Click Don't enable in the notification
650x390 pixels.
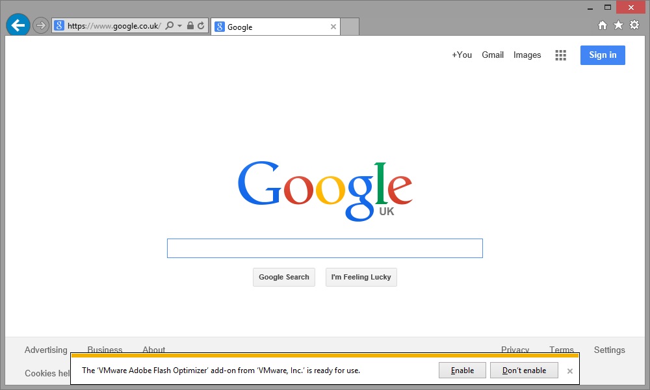coord(524,370)
